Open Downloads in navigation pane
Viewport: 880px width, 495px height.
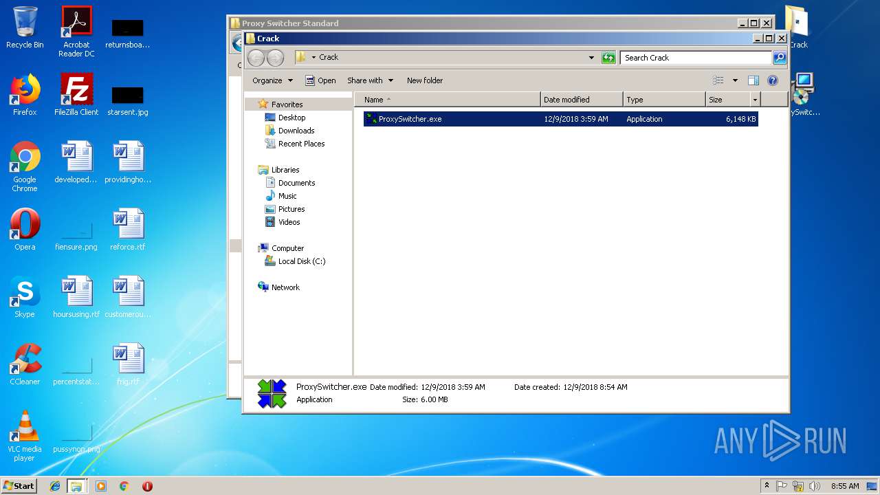pyautogui.click(x=296, y=131)
